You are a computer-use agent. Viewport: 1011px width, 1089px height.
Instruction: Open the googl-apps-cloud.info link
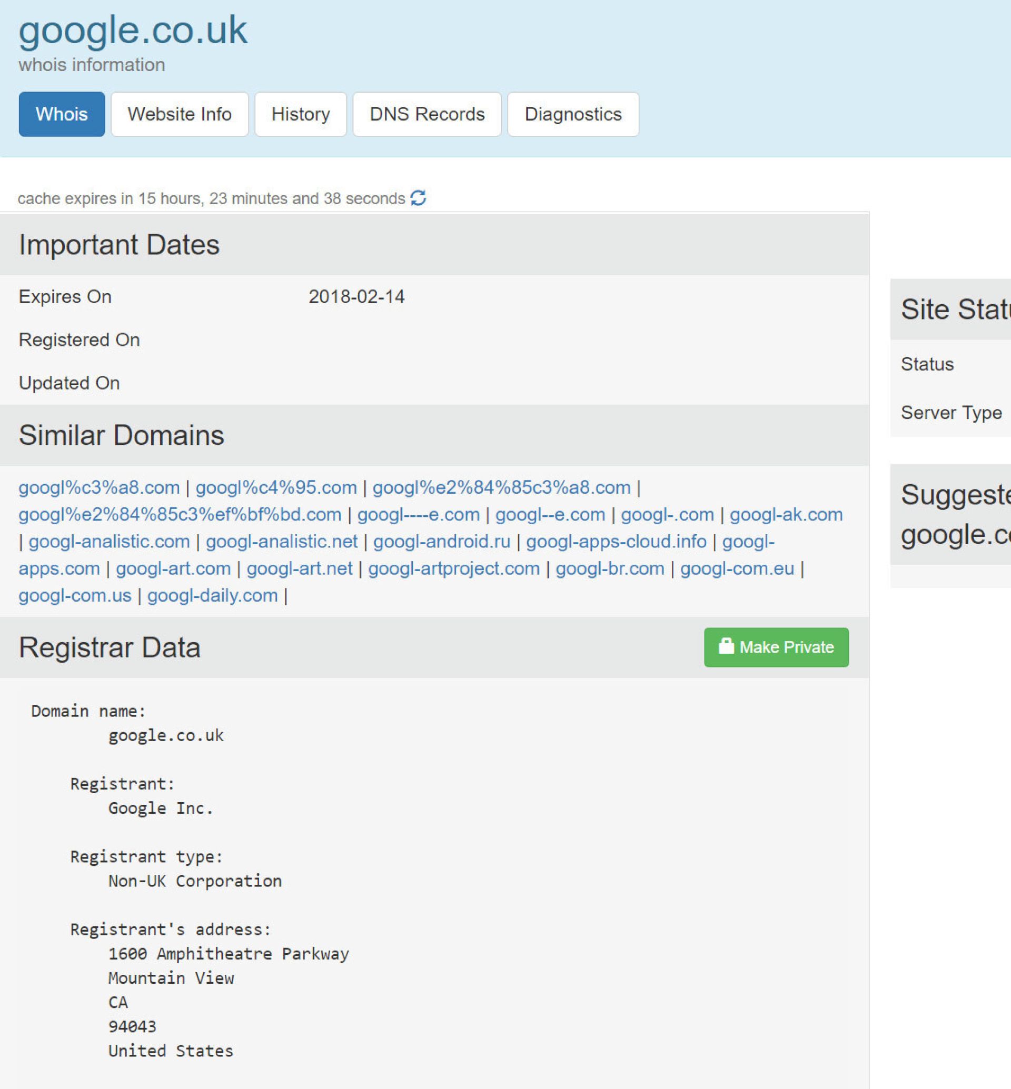click(616, 541)
